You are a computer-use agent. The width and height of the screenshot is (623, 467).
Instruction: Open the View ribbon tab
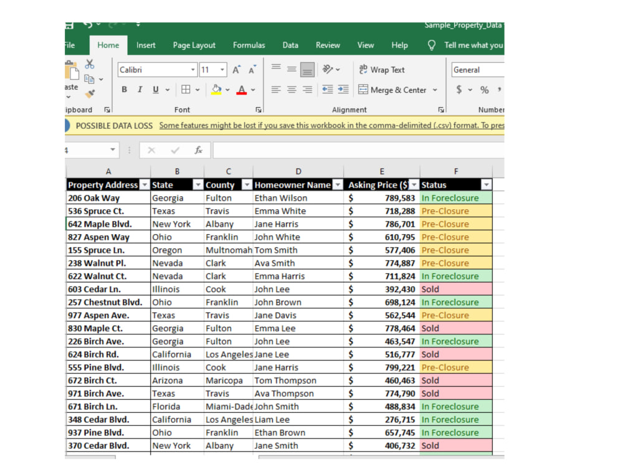pyautogui.click(x=366, y=45)
